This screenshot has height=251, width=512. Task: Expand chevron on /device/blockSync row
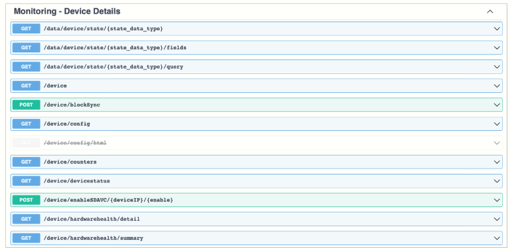tap(497, 105)
